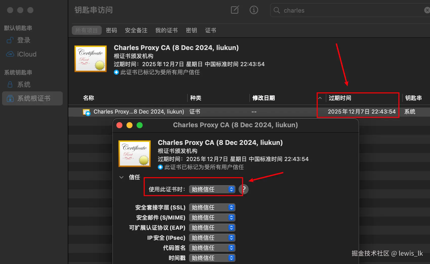430x264 pixels.
Task: Sort the list by 钥匙串 column
Action: [413, 98]
